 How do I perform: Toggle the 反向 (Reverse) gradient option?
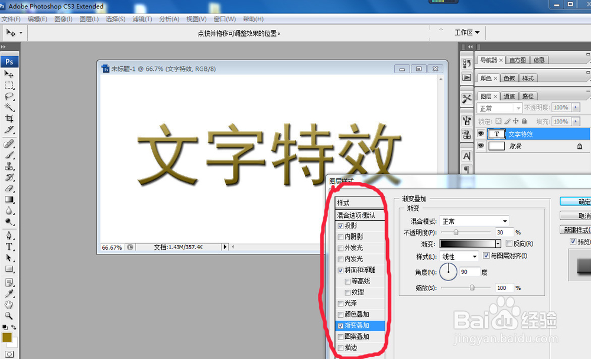pyautogui.click(x=509, y=243)
